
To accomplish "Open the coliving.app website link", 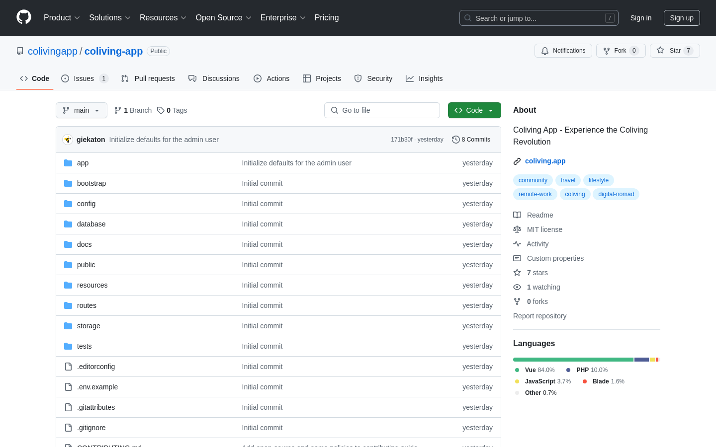I will pyautogui.click(x=545, y=161).
